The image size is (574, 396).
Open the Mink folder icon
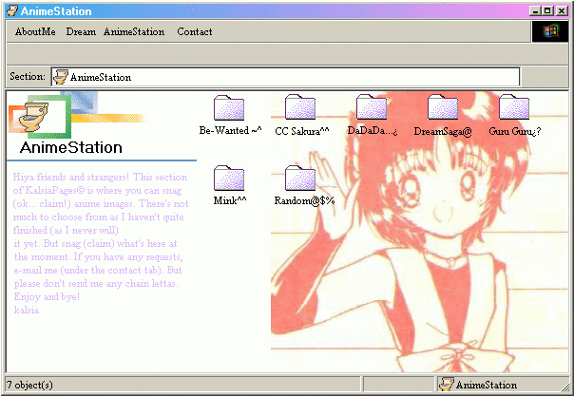pos(230,179)
